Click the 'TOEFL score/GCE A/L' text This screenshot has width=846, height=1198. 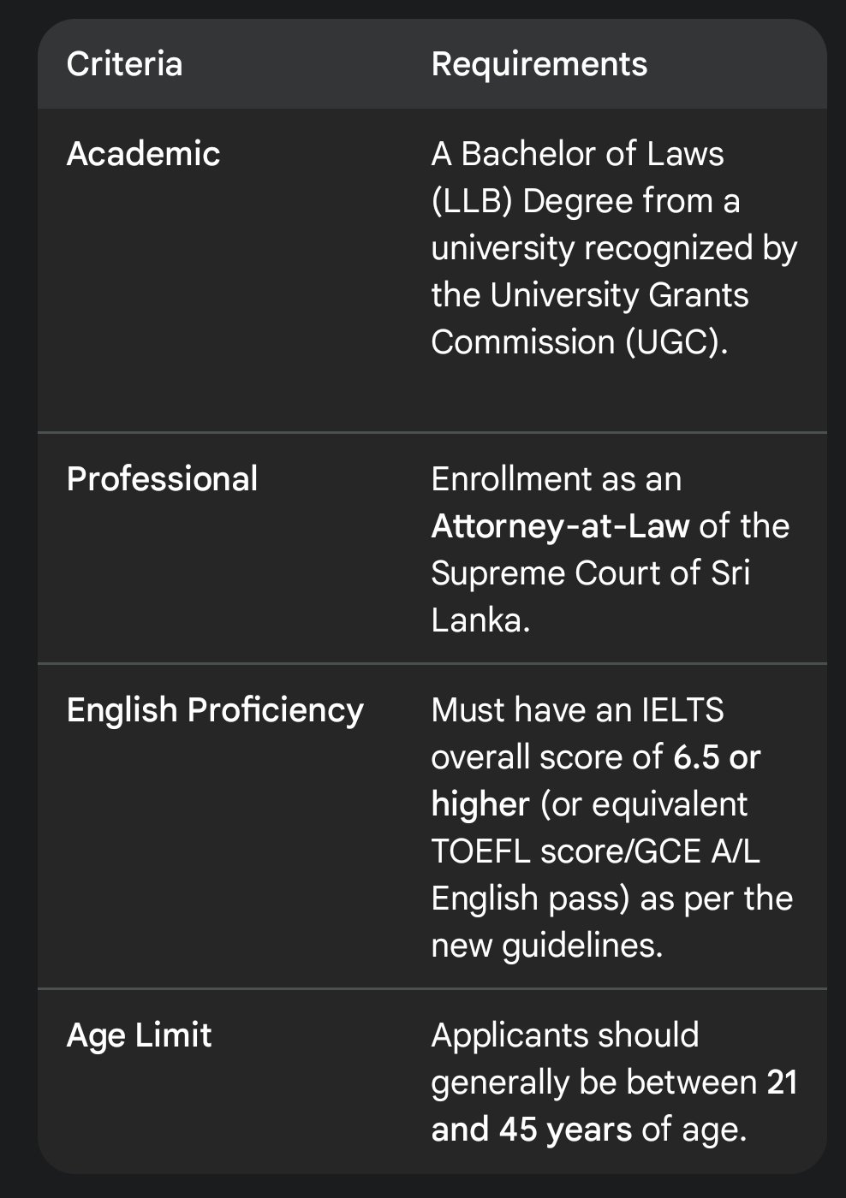pyautogui.click(x=595, y=851)
